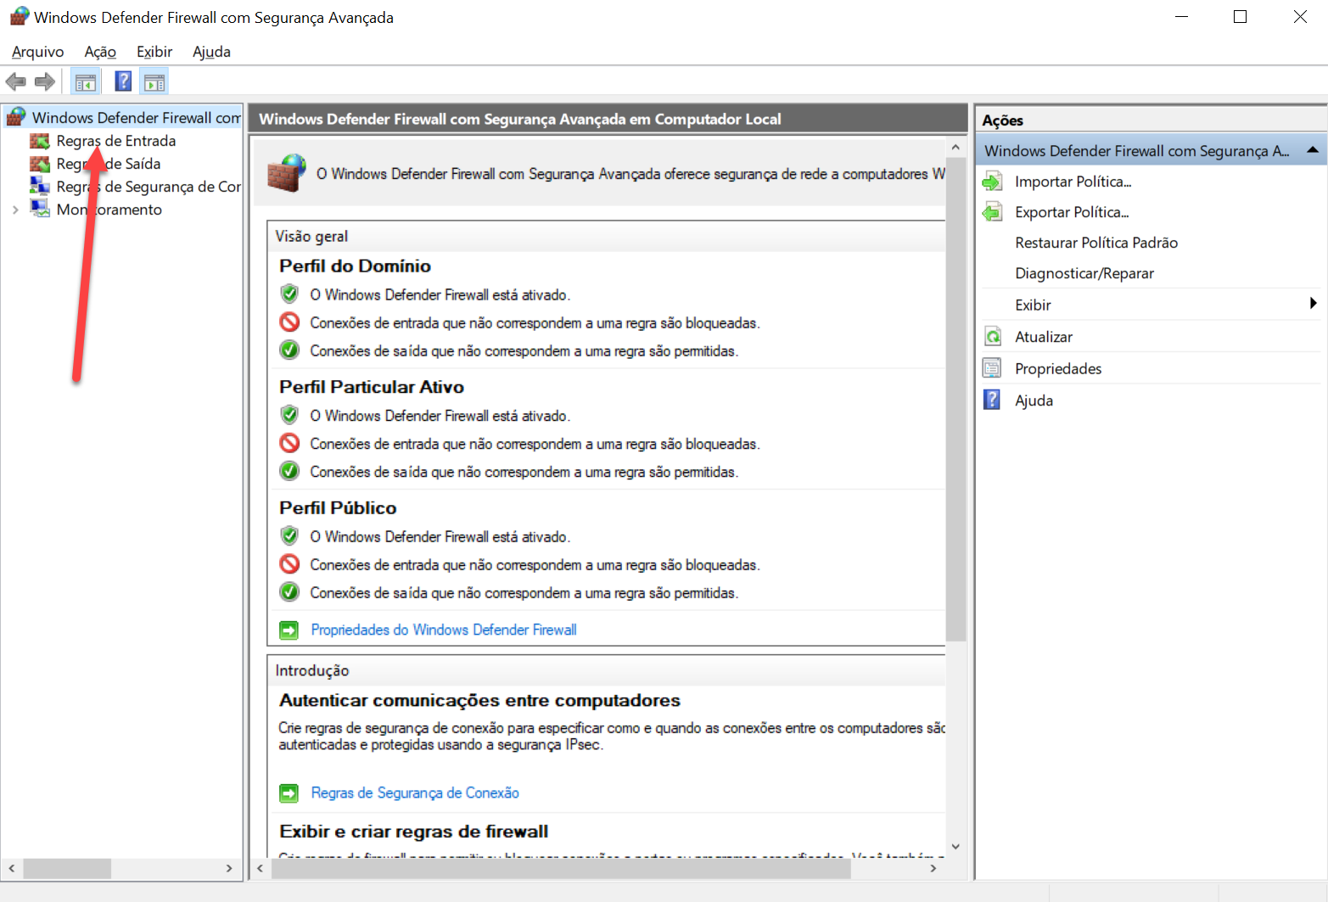Click the root firewall globe icon in tree
Viewport: 1328px width, 902px height.
click(x=16, y=117)
